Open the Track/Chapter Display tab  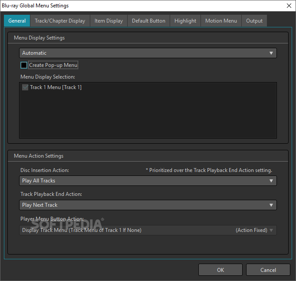point(60,20)
